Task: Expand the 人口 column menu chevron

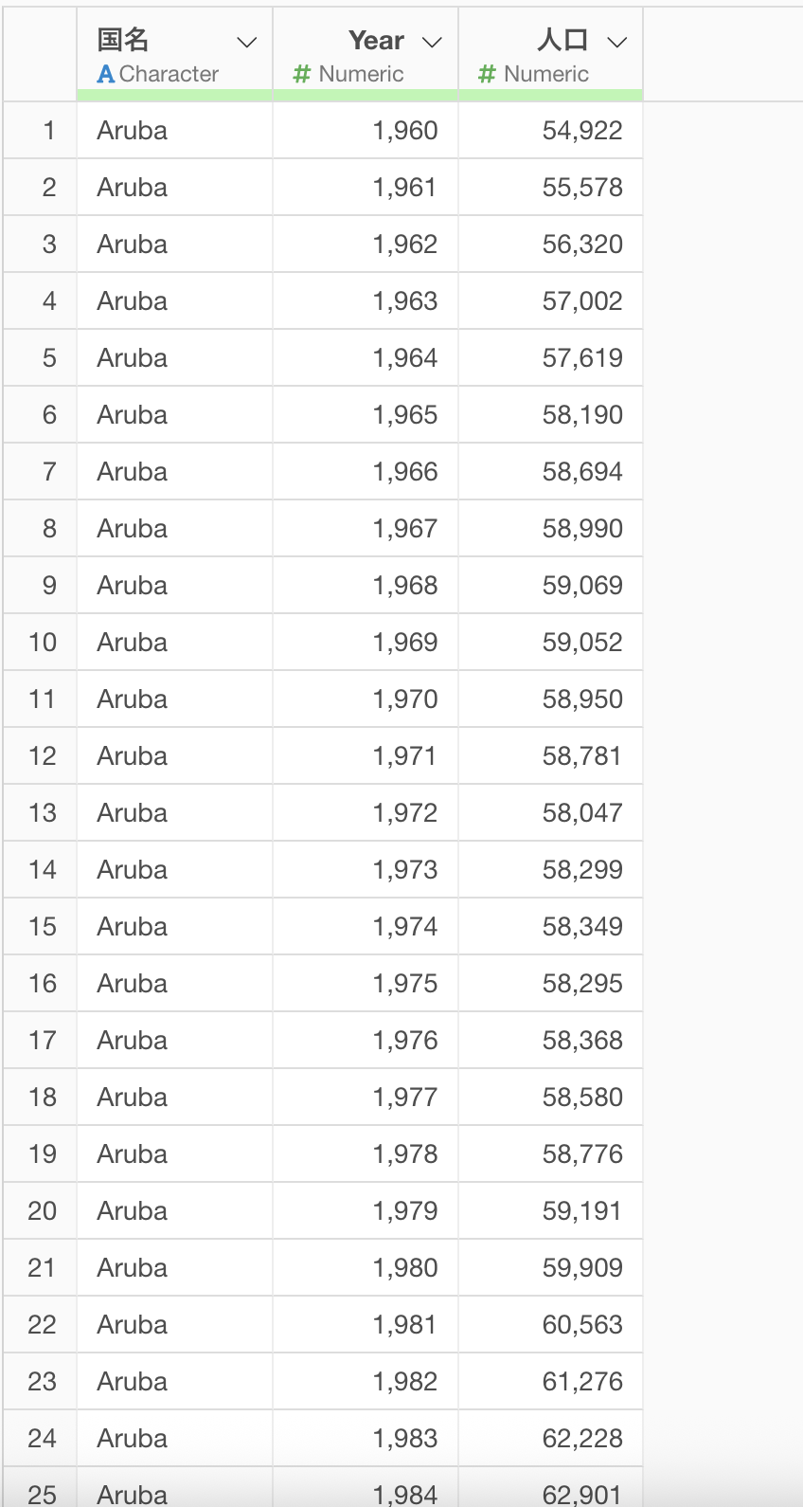Action: coord(617,42)
